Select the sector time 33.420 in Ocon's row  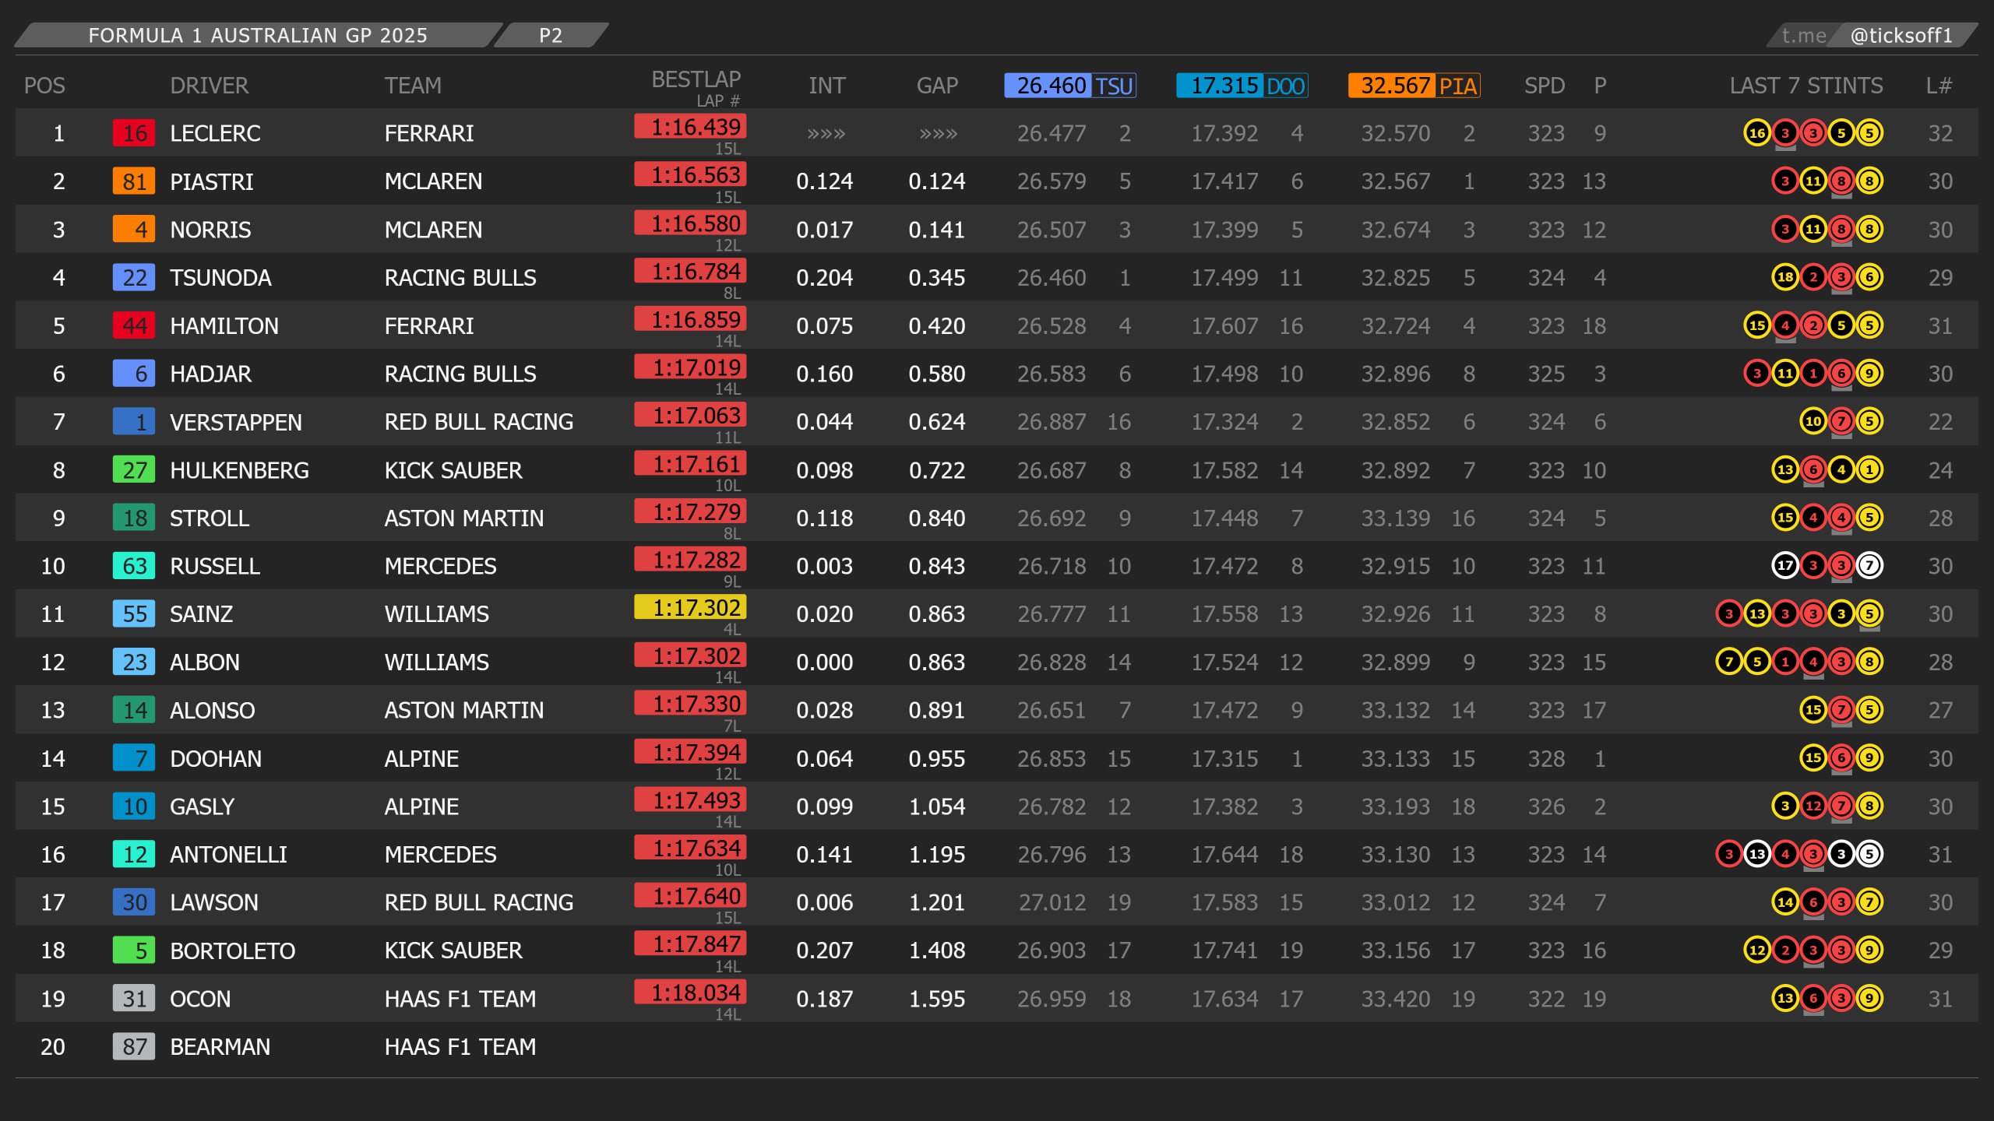click(x=1395, y=999)
